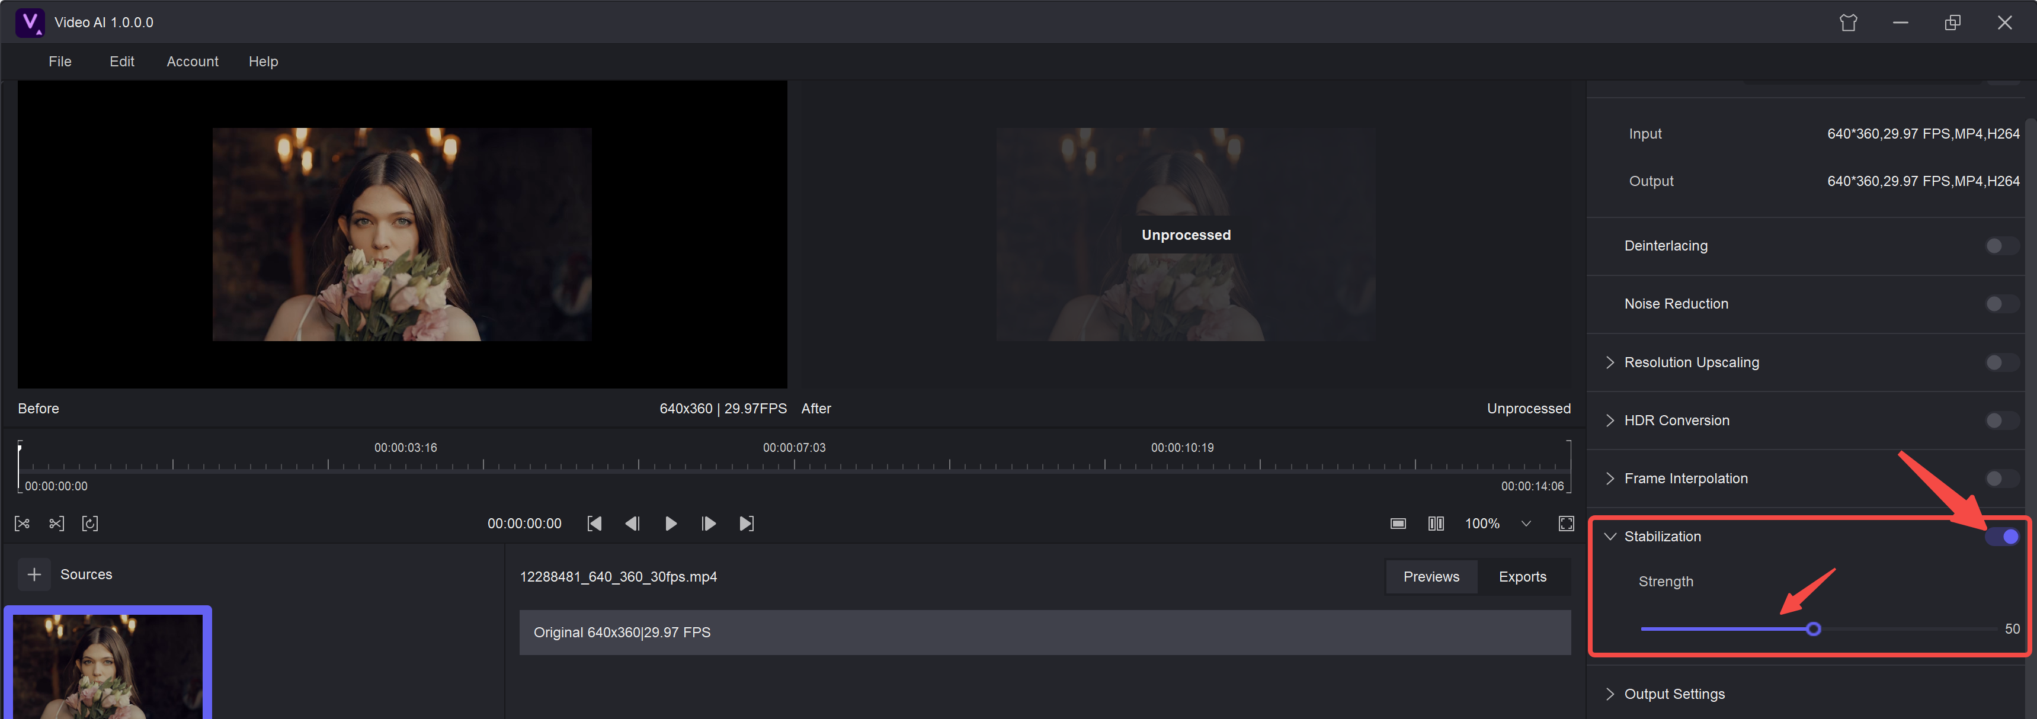Image resolution: width=2037 pixels, height=719 pixels.
Task: Expand Frame Interpolation section
Action: pyautogui.click(x=1609, y=479)
